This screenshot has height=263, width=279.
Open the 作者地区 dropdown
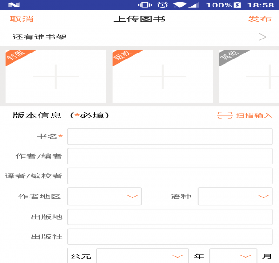coord(105,196)
